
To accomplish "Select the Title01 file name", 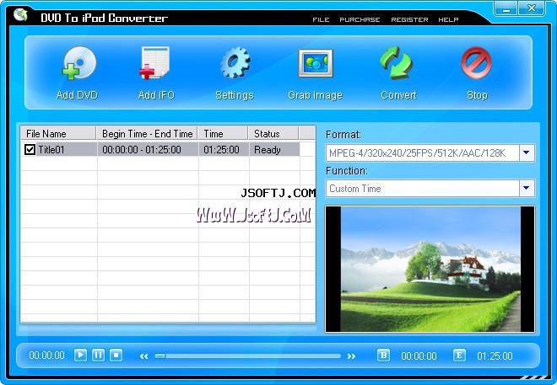I will (x=51, y=150).
